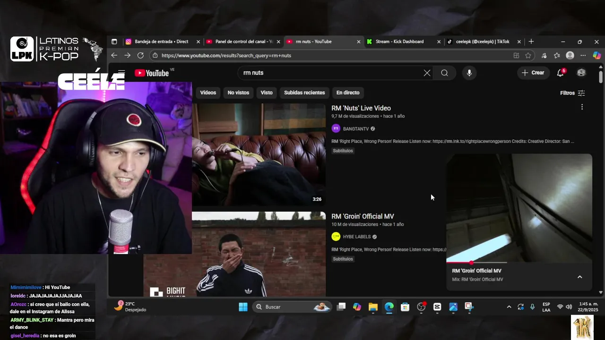Open Task View on the taskbar
This screenshot has width=605, height=340.
(x=341, y=307)
